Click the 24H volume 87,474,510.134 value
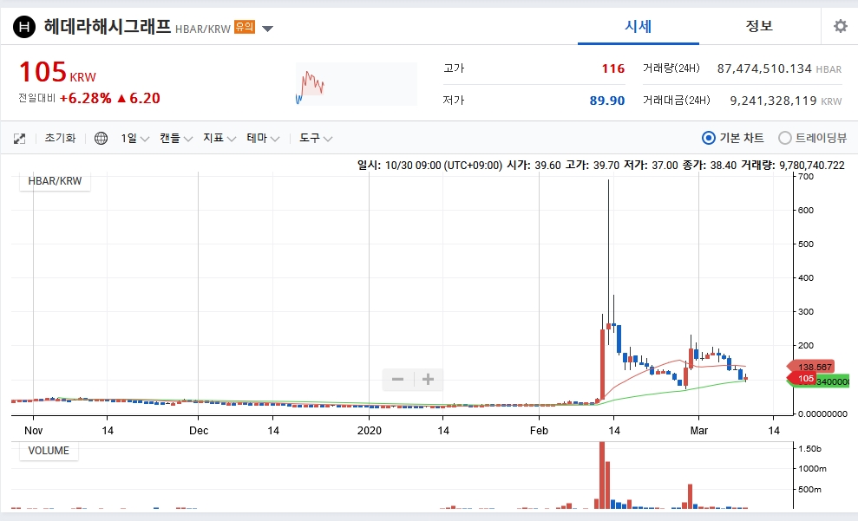Screen dimensions: 858x521 [x=764, y=68]
